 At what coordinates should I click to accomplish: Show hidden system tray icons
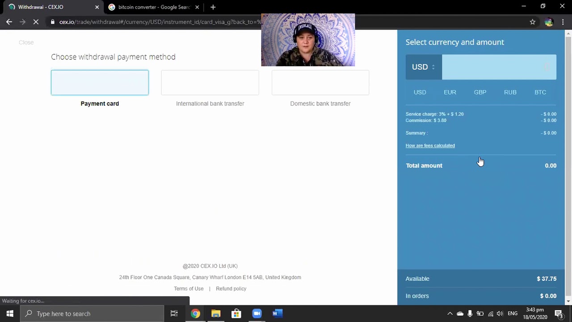[x=450, y=314]
